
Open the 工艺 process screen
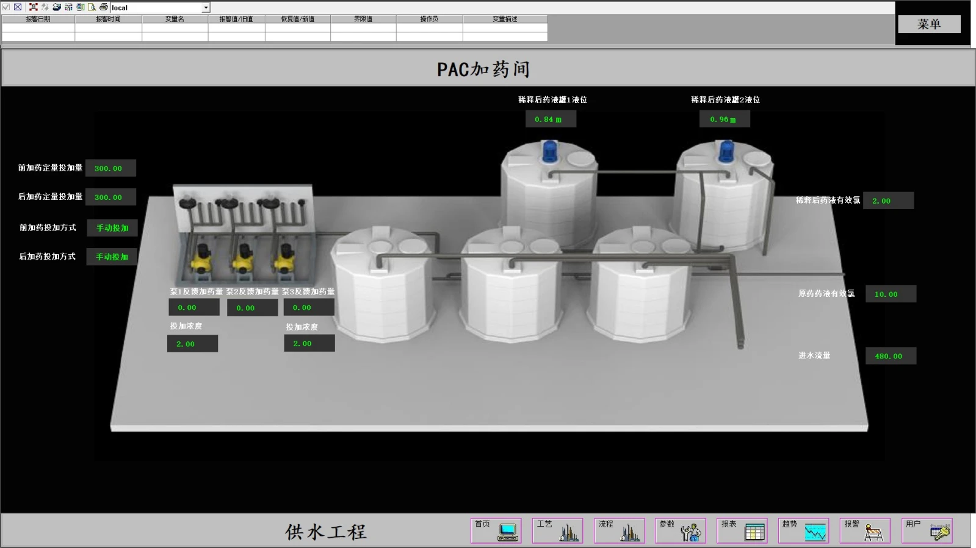coord(557,530)
